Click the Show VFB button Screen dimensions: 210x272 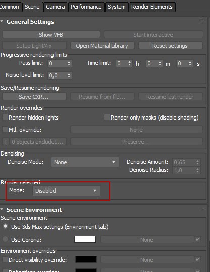(x=51, y=35)
